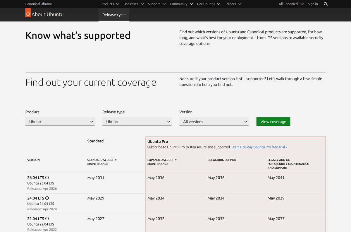Click the Version column header
Screen dimensions: 351x232
pyautogui.click(x=33, y=160)
